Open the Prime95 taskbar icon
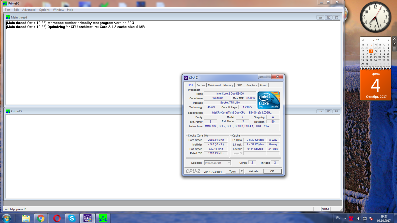Screen dimensions: 397x223 (103, 218)
